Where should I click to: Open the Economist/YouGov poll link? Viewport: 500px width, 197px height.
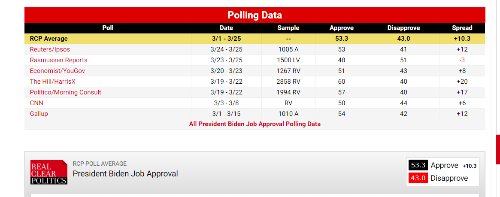(x=55, y=71)
